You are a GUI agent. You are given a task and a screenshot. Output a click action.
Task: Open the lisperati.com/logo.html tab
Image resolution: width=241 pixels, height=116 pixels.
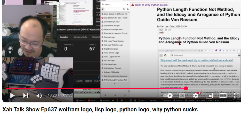tap(115, 29)
